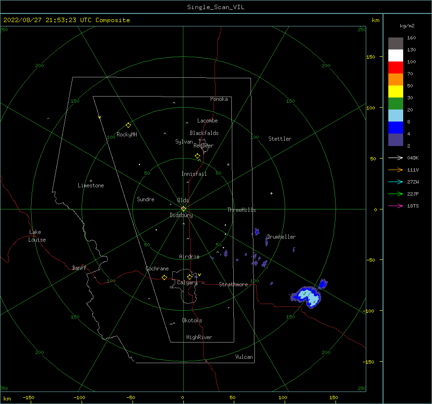The width and height of the screenshot is (432, 404).
Task: Pick the purple 2-4 legend swatch
Action: [396, 140]
